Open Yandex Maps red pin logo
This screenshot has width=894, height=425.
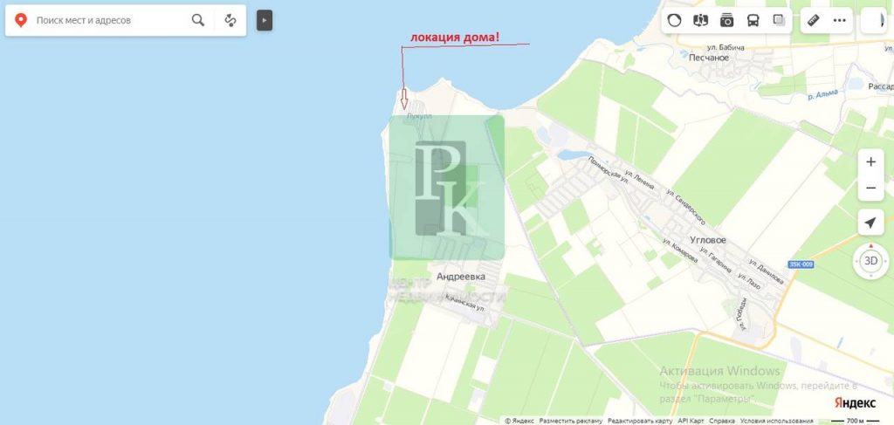pyautogui.click(x=21, y=21)
